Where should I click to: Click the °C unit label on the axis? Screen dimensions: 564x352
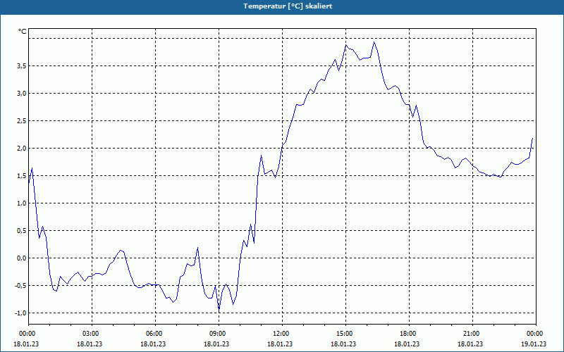23,32
